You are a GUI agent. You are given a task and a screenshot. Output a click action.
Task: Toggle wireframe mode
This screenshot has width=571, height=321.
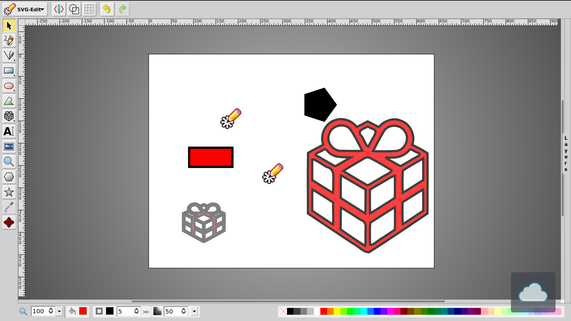tap(74, 9)
